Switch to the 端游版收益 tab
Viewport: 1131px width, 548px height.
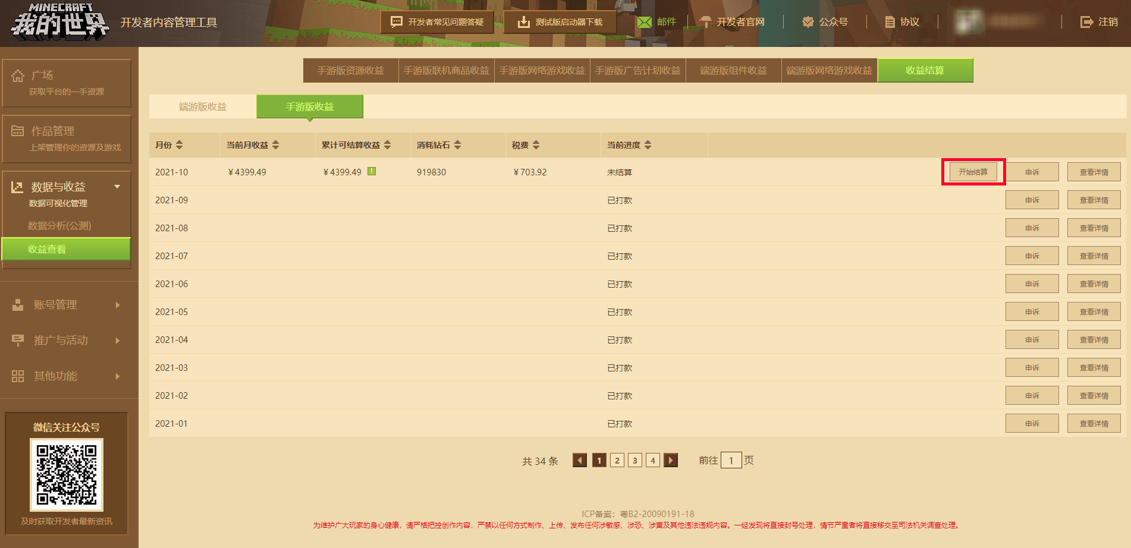coord(203,107)
